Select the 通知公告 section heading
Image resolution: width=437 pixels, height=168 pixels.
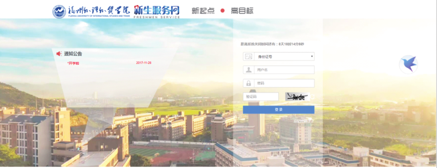click(73, 53)
